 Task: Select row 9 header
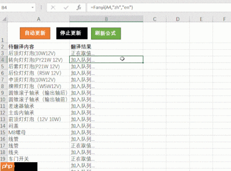click(x=4, y=93)
